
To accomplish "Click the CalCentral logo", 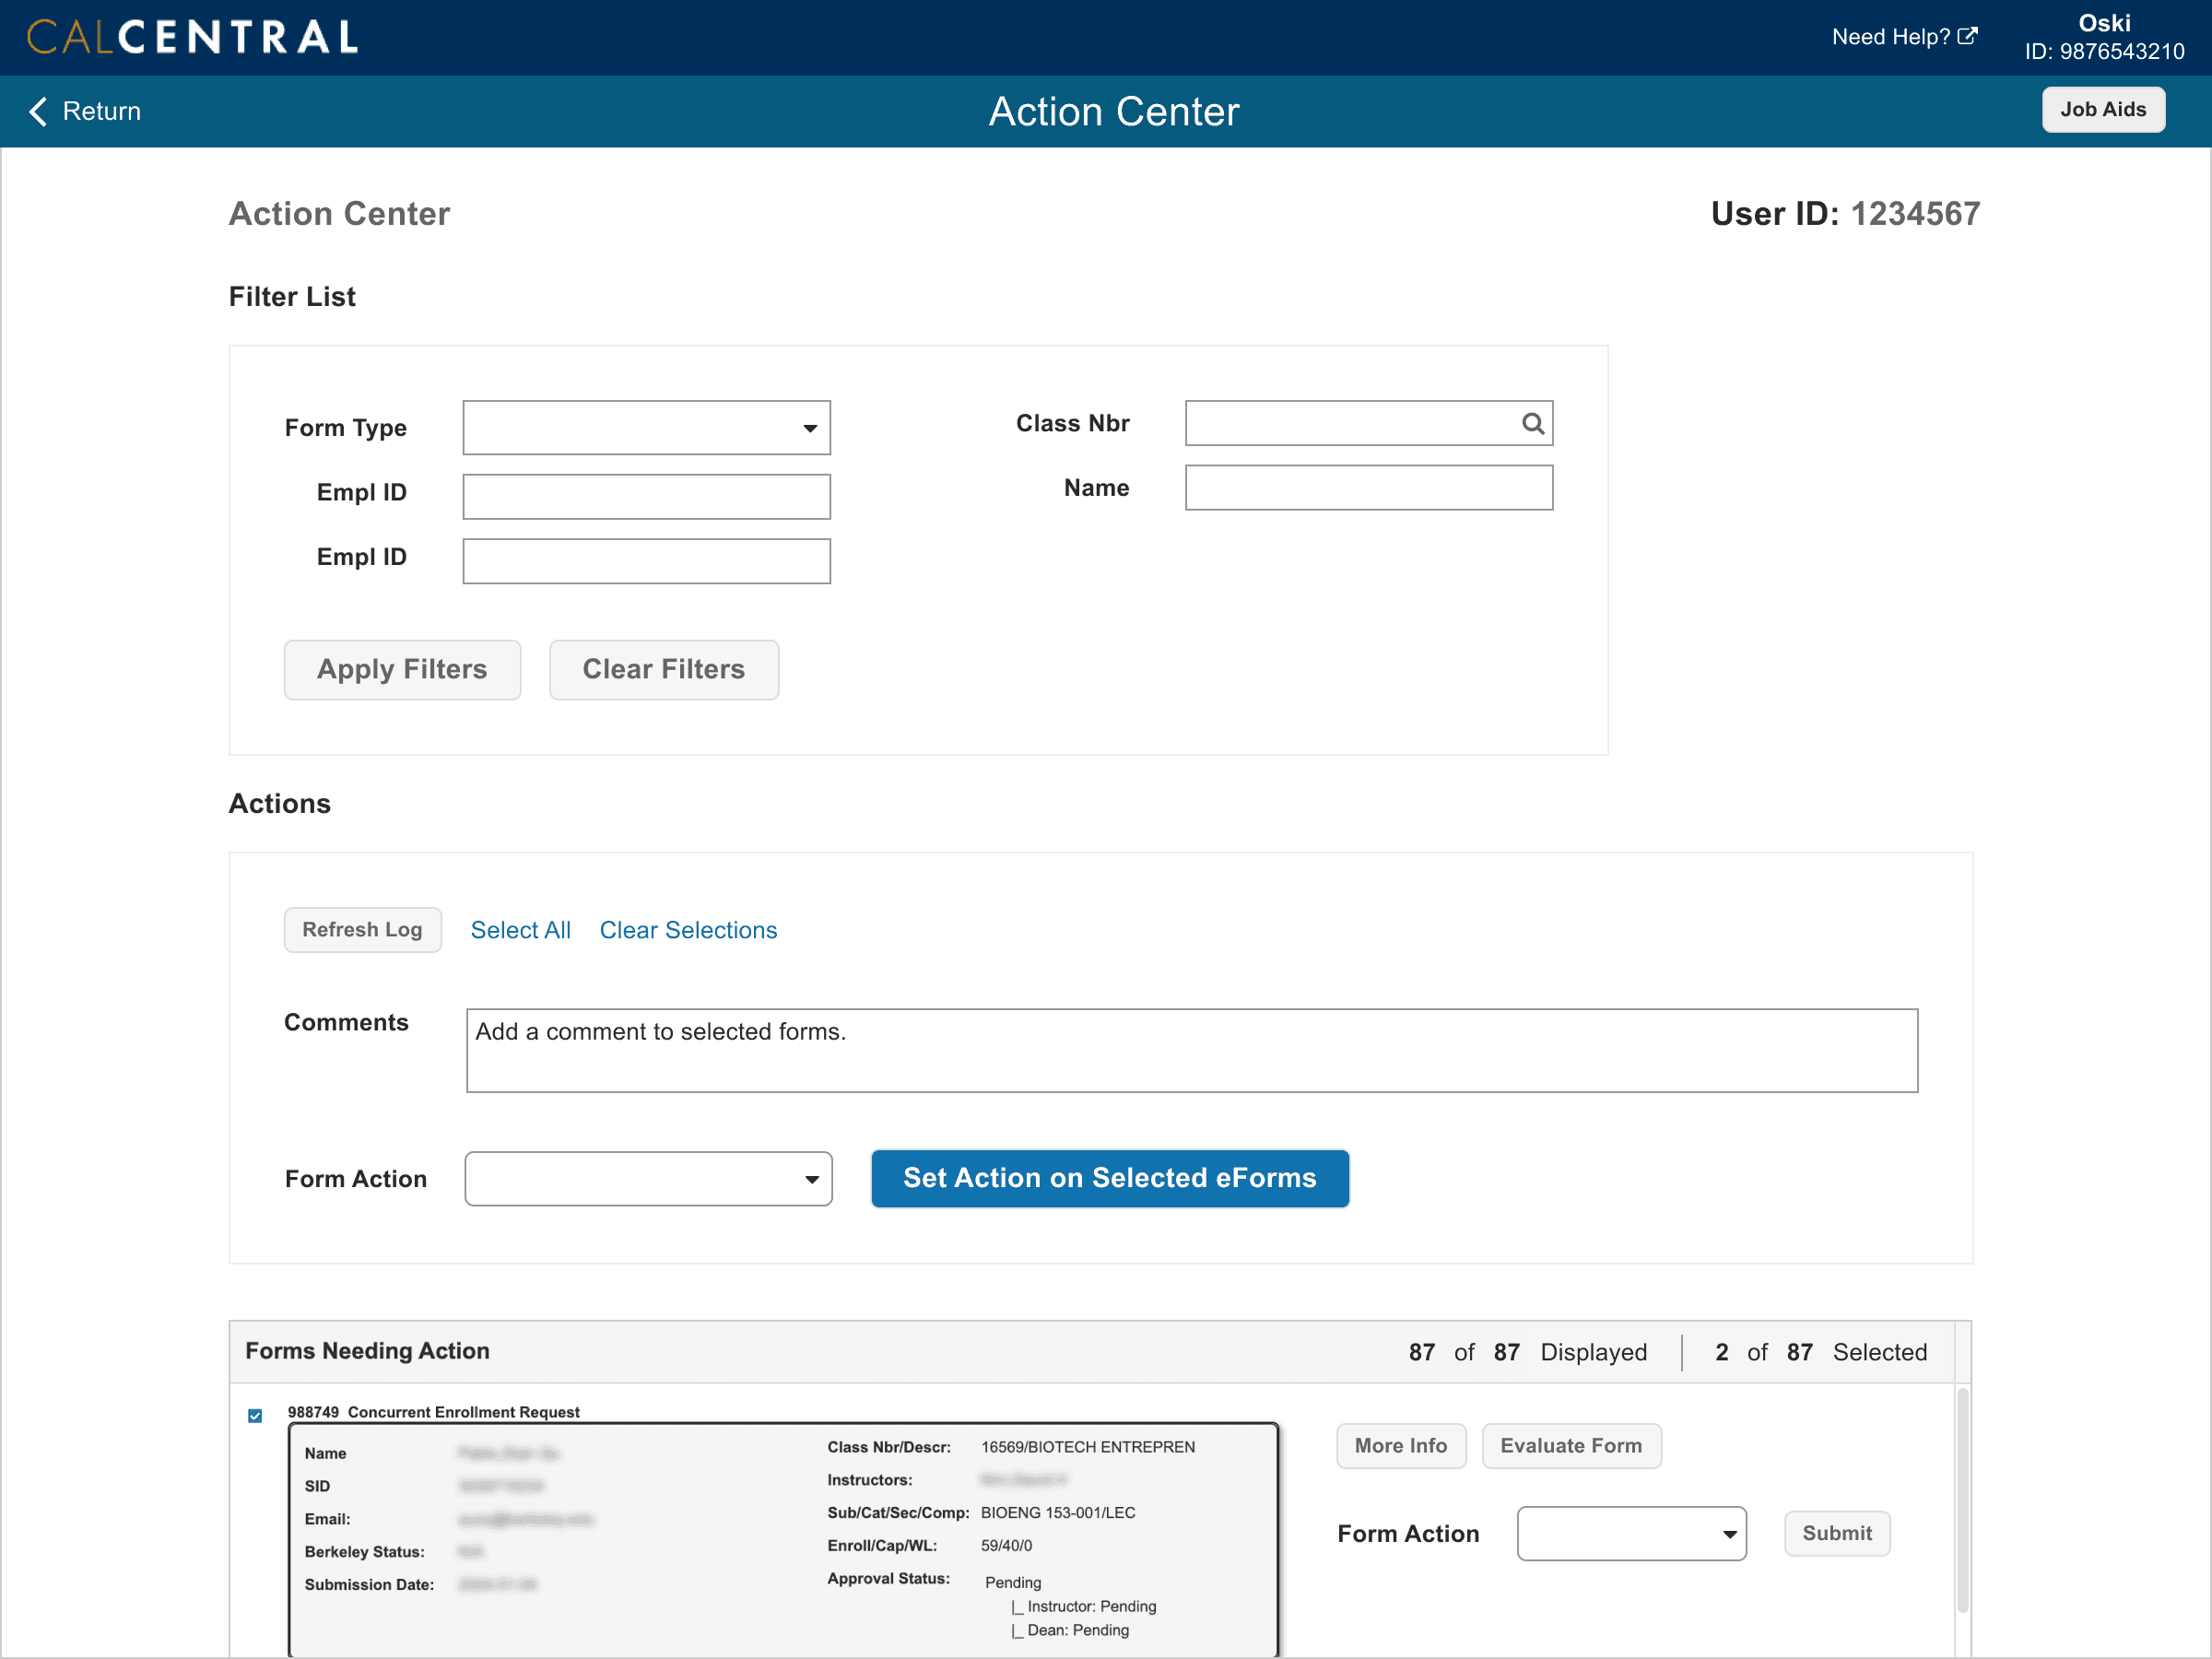I will coord(192,37).
